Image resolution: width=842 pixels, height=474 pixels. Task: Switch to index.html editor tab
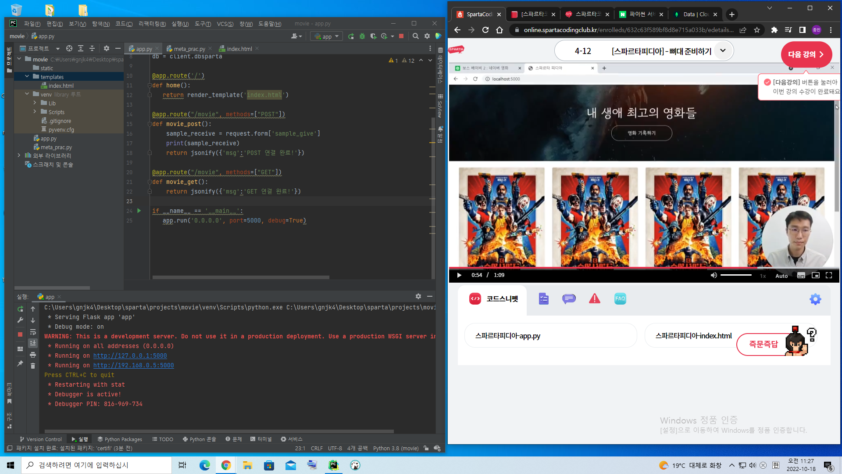(x=239, y=49)
